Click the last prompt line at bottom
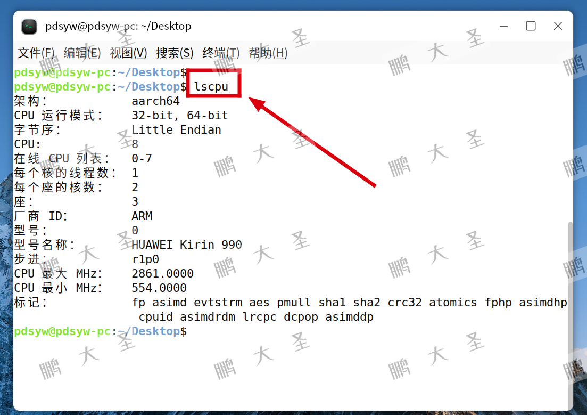Viewport: 587px width, 415px height. [x=101, y=331]
